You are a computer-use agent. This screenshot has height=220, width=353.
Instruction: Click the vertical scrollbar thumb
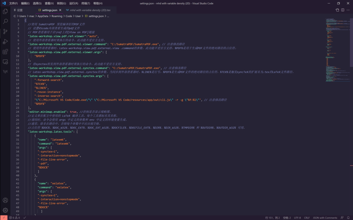click(x=351, y=43)
